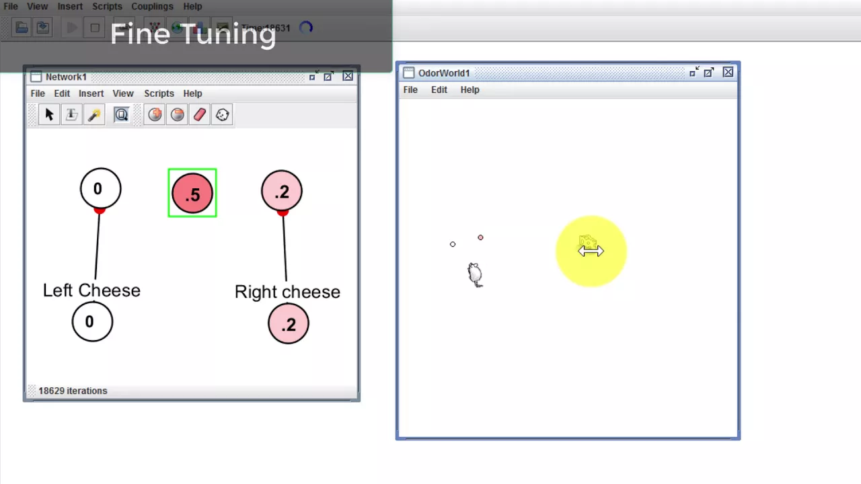This screenshot has width=861, height=484.
Task: Open the File menu in Network1
Action: tap(38, 93)
